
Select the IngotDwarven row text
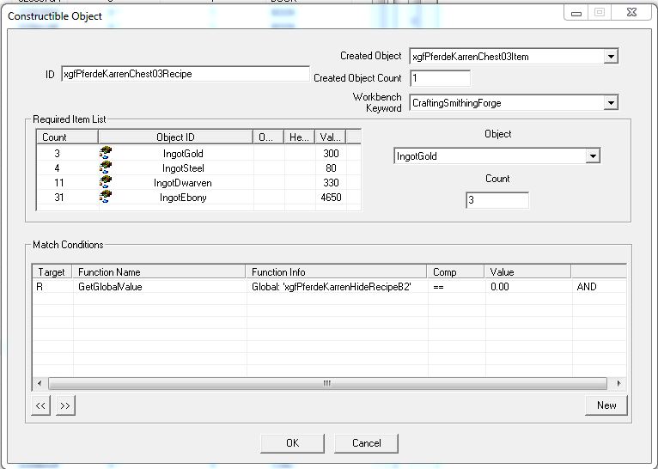coord(183,183)
